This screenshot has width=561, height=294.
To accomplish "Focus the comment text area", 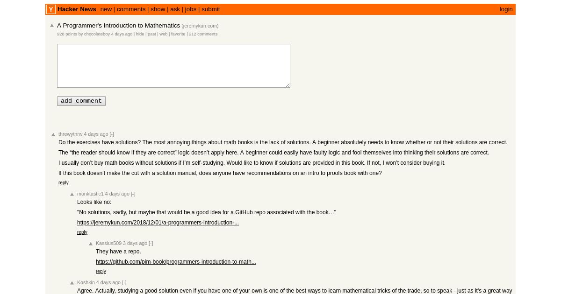I will pyautogui.click(x=173, y=66).
